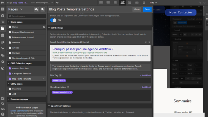Close the Pages panel
Viewport: 208px width, 117px height.
21,9
